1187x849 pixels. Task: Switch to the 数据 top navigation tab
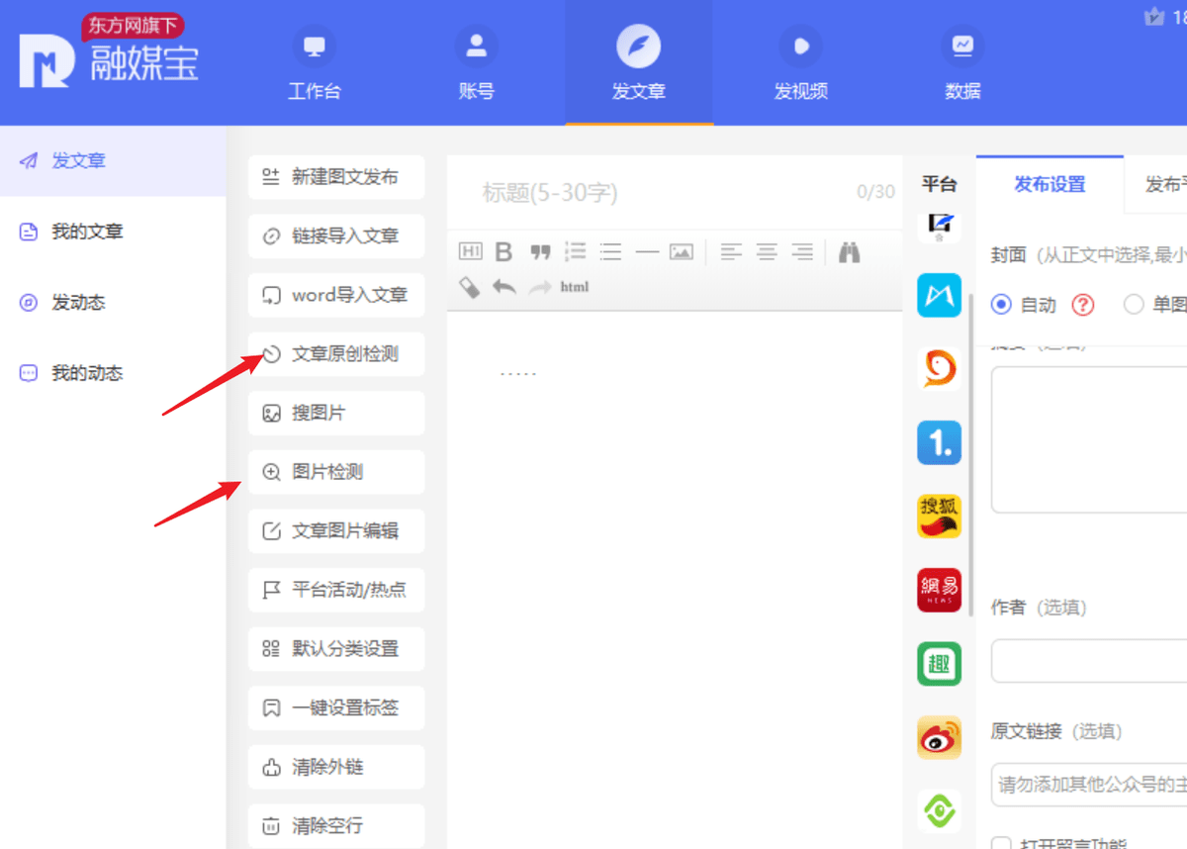click(962, 62)
